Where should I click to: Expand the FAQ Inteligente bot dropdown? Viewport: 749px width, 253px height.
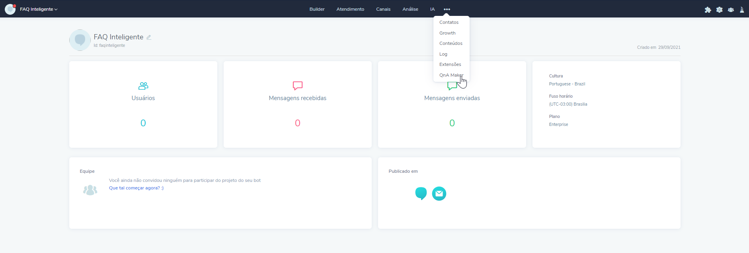pos(39,9)
